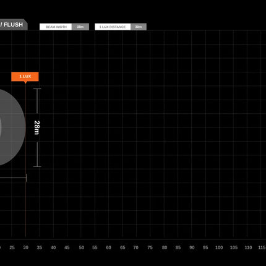Click the BEAM WIDTH label box
Viewport: 266px width, 266px height.
coord(56,27)
